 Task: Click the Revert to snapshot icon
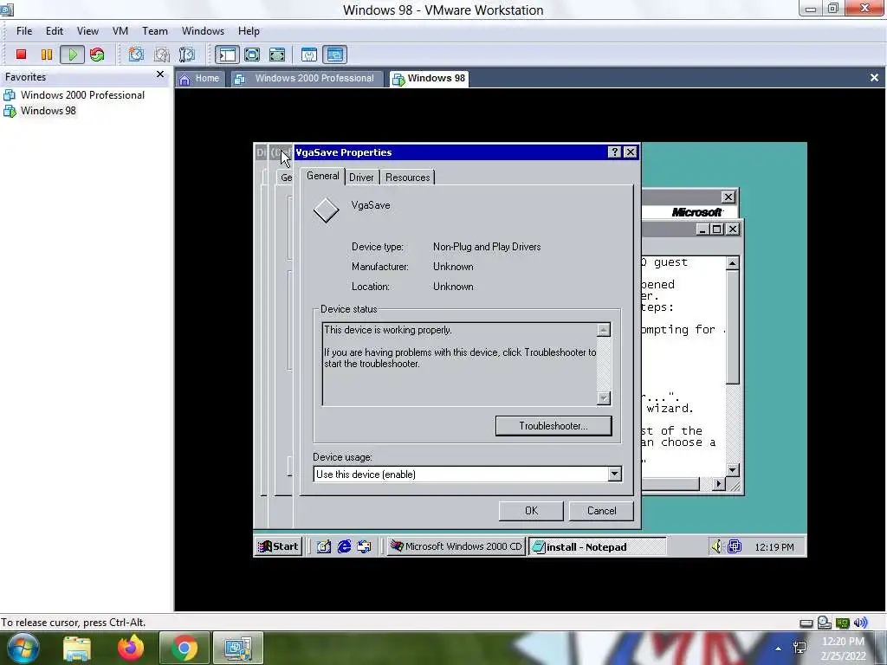point(161,55)
